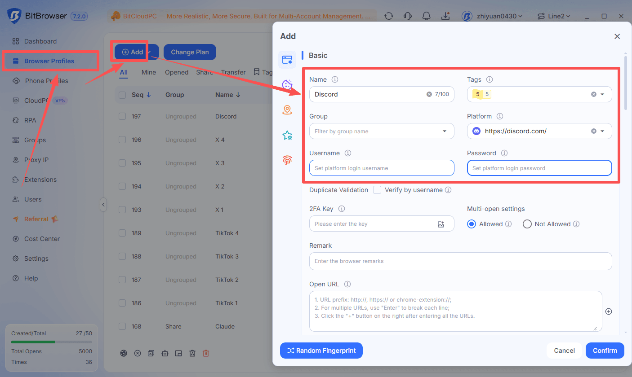Image resolution: width=632 pixels, height=377 pixels.
Task: Enable the Verify by username checkbox
Action: [x=377, y=190]
